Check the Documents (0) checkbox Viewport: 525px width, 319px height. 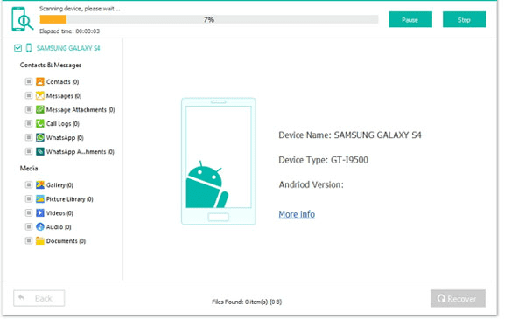[29, 241]
